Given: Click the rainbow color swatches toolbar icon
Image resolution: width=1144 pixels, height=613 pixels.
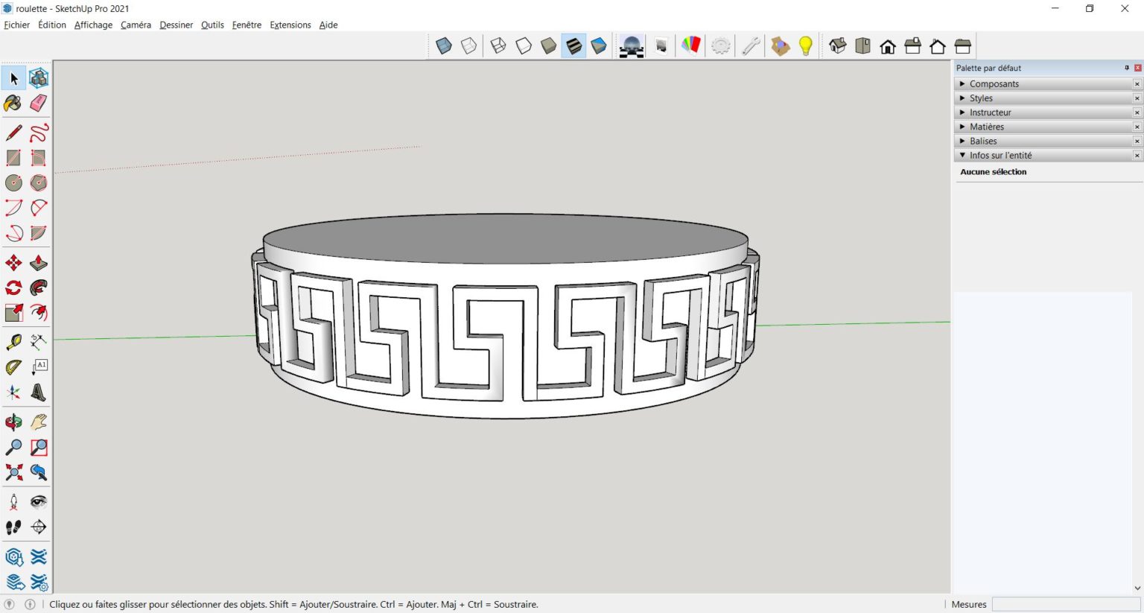Looking at the screenshot, I should [x=691, y=46].
